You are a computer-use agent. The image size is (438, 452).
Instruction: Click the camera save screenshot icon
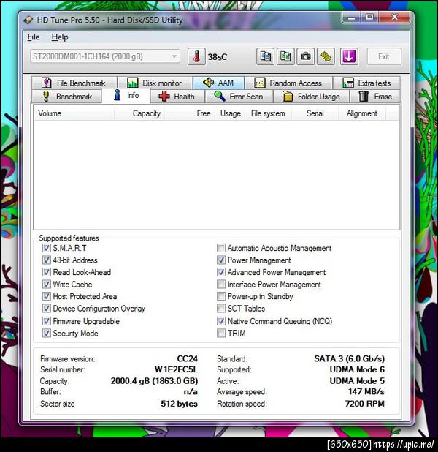pos(306,56)
